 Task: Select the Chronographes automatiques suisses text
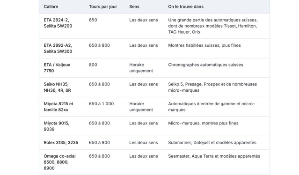205,65
